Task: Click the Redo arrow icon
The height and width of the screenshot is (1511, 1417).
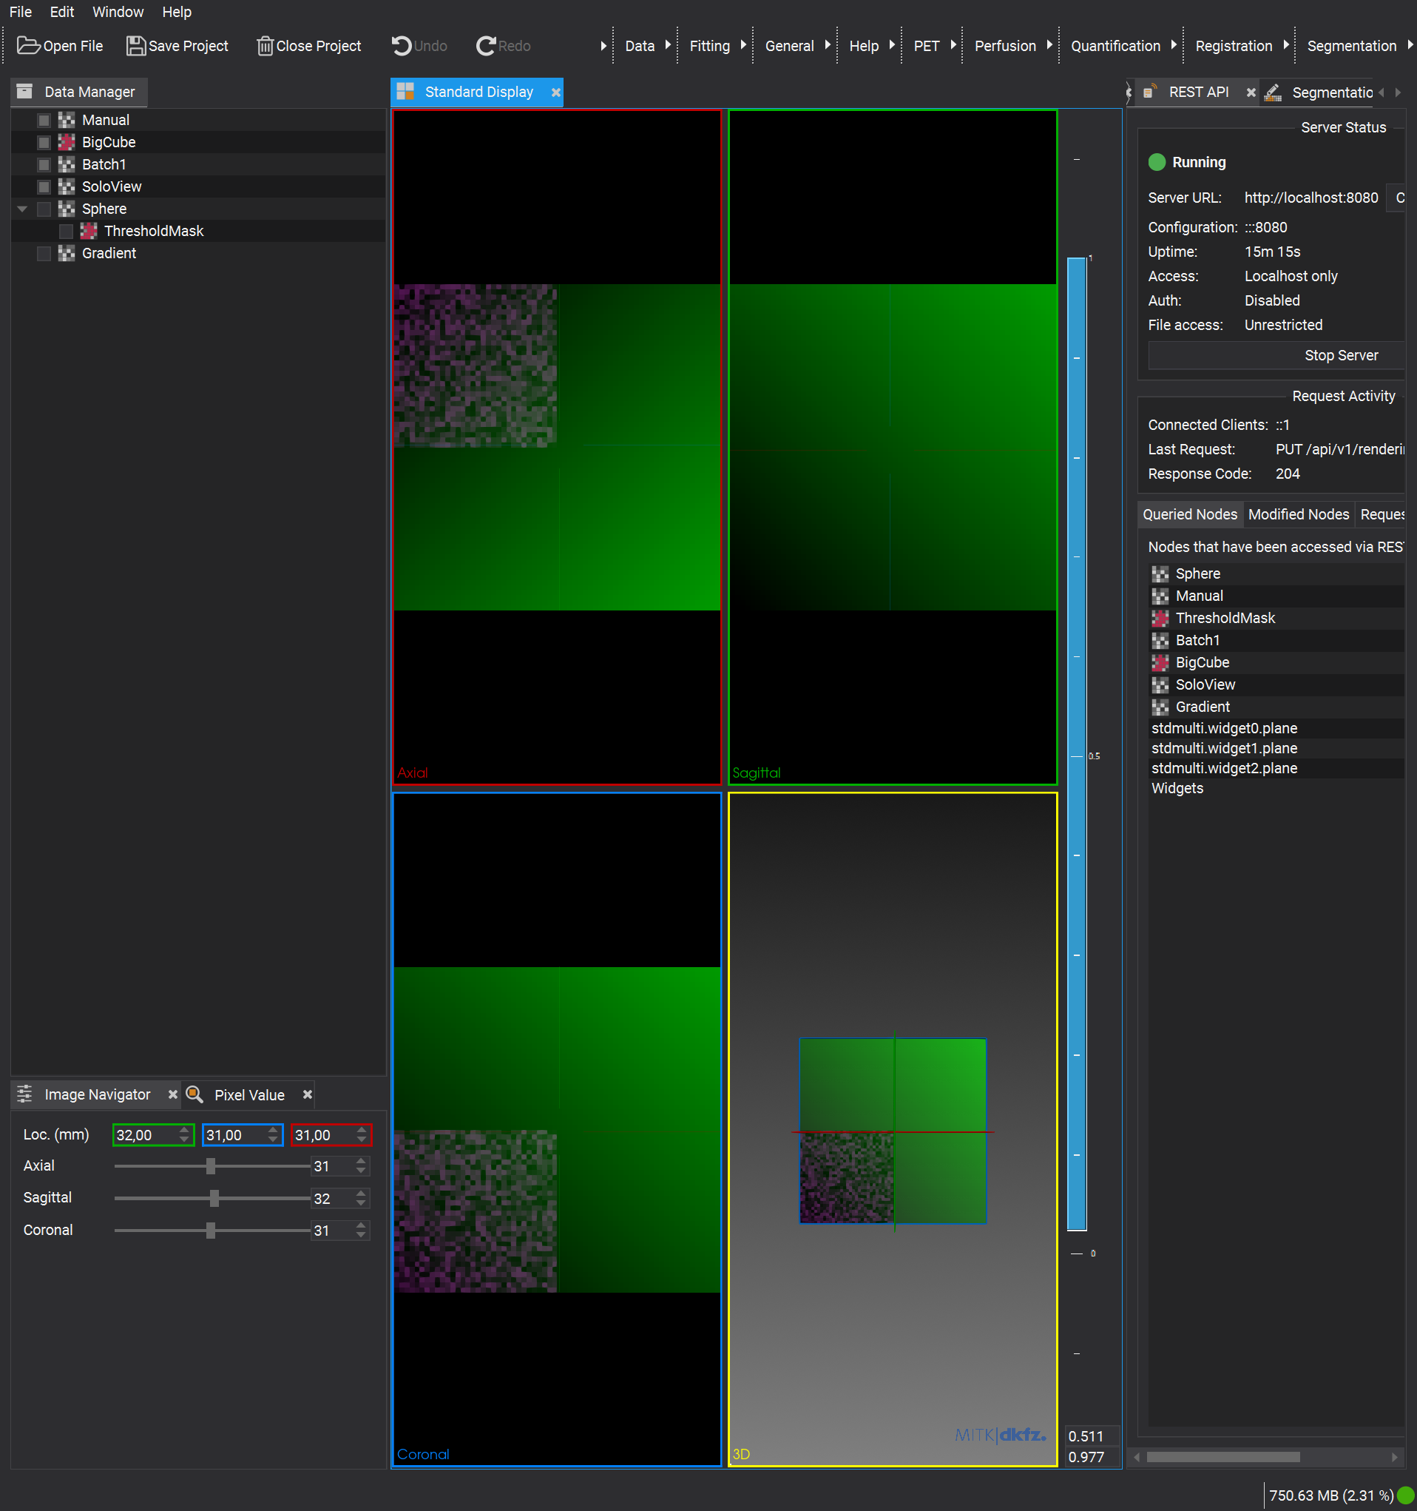Action: [487, 46]
